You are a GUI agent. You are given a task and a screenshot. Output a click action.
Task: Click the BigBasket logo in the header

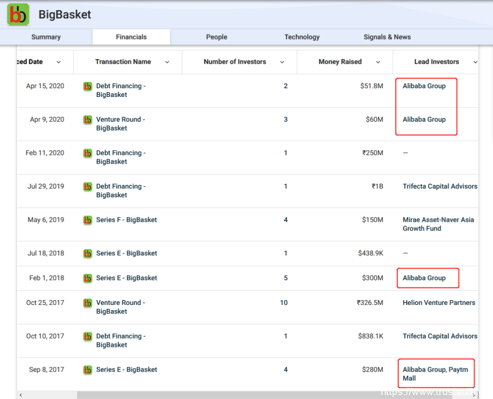point(18,15)
